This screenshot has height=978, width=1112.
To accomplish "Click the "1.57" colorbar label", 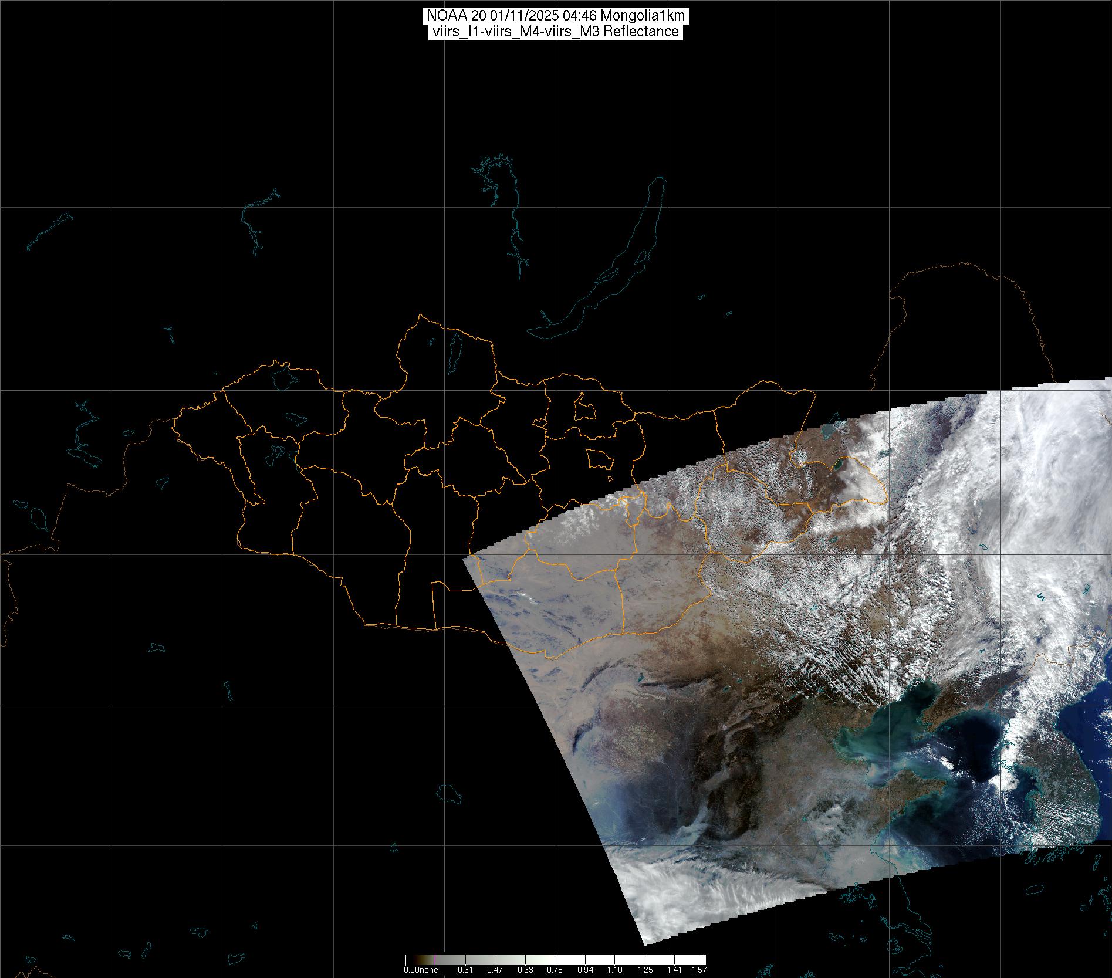I will click(699, 970).
